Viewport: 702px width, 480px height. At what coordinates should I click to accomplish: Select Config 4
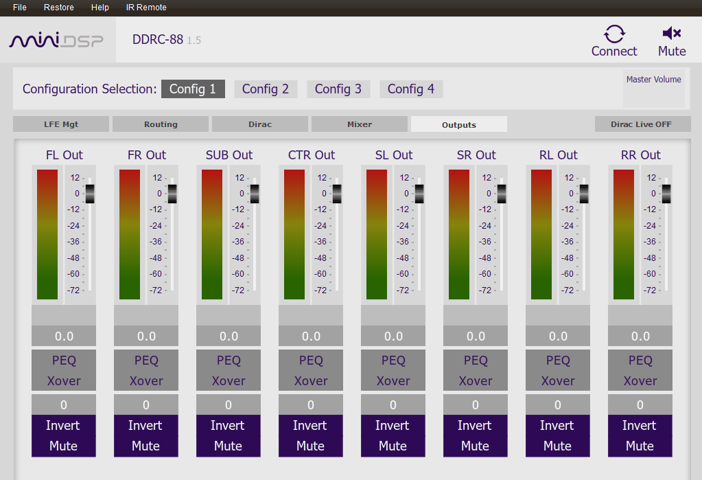[411, 89]
